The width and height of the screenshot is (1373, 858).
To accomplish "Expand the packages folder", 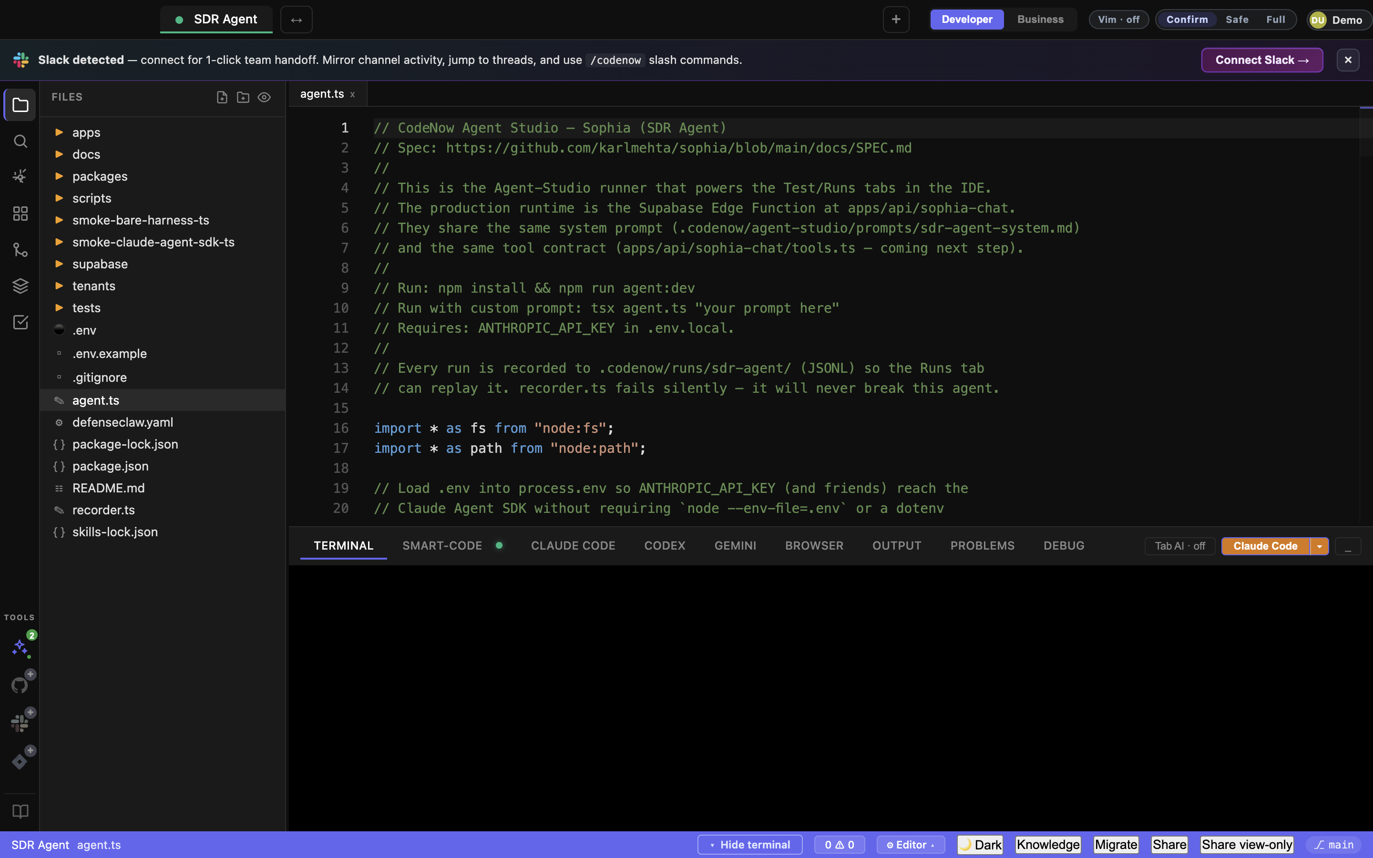I will tap(162, 176).
